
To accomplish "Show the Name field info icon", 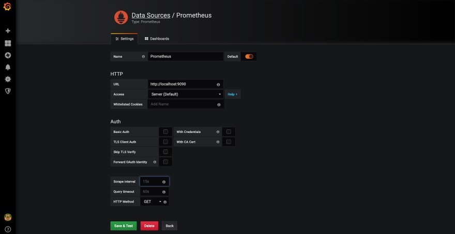I will 143,57.
